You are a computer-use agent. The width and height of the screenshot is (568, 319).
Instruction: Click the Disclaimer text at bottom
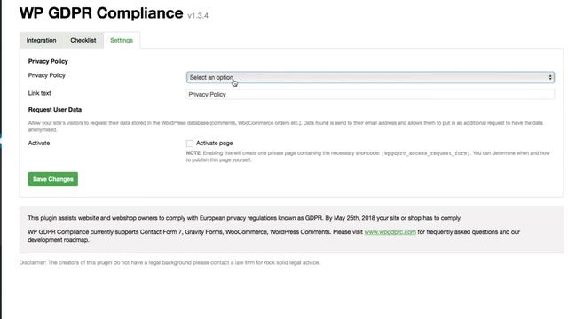[x=170, y=262]
